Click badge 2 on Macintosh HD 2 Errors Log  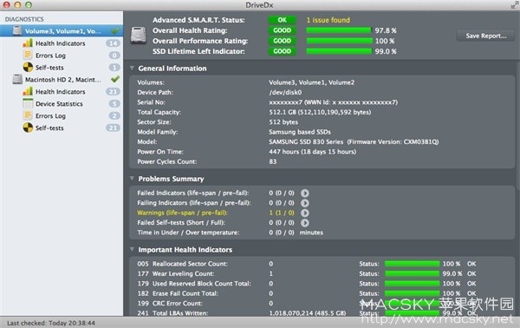(114, 115)
